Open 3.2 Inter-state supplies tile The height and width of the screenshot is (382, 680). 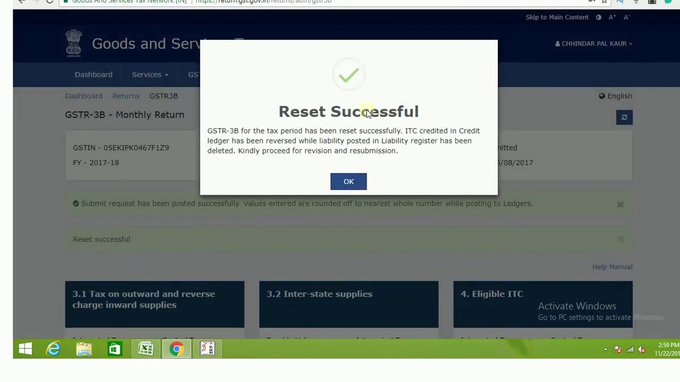point(348,304)
